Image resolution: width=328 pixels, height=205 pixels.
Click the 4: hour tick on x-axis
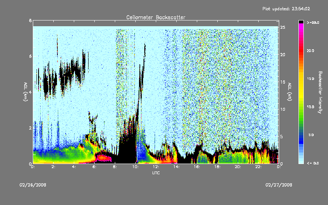pyautogui.click(x=74, y=167)
